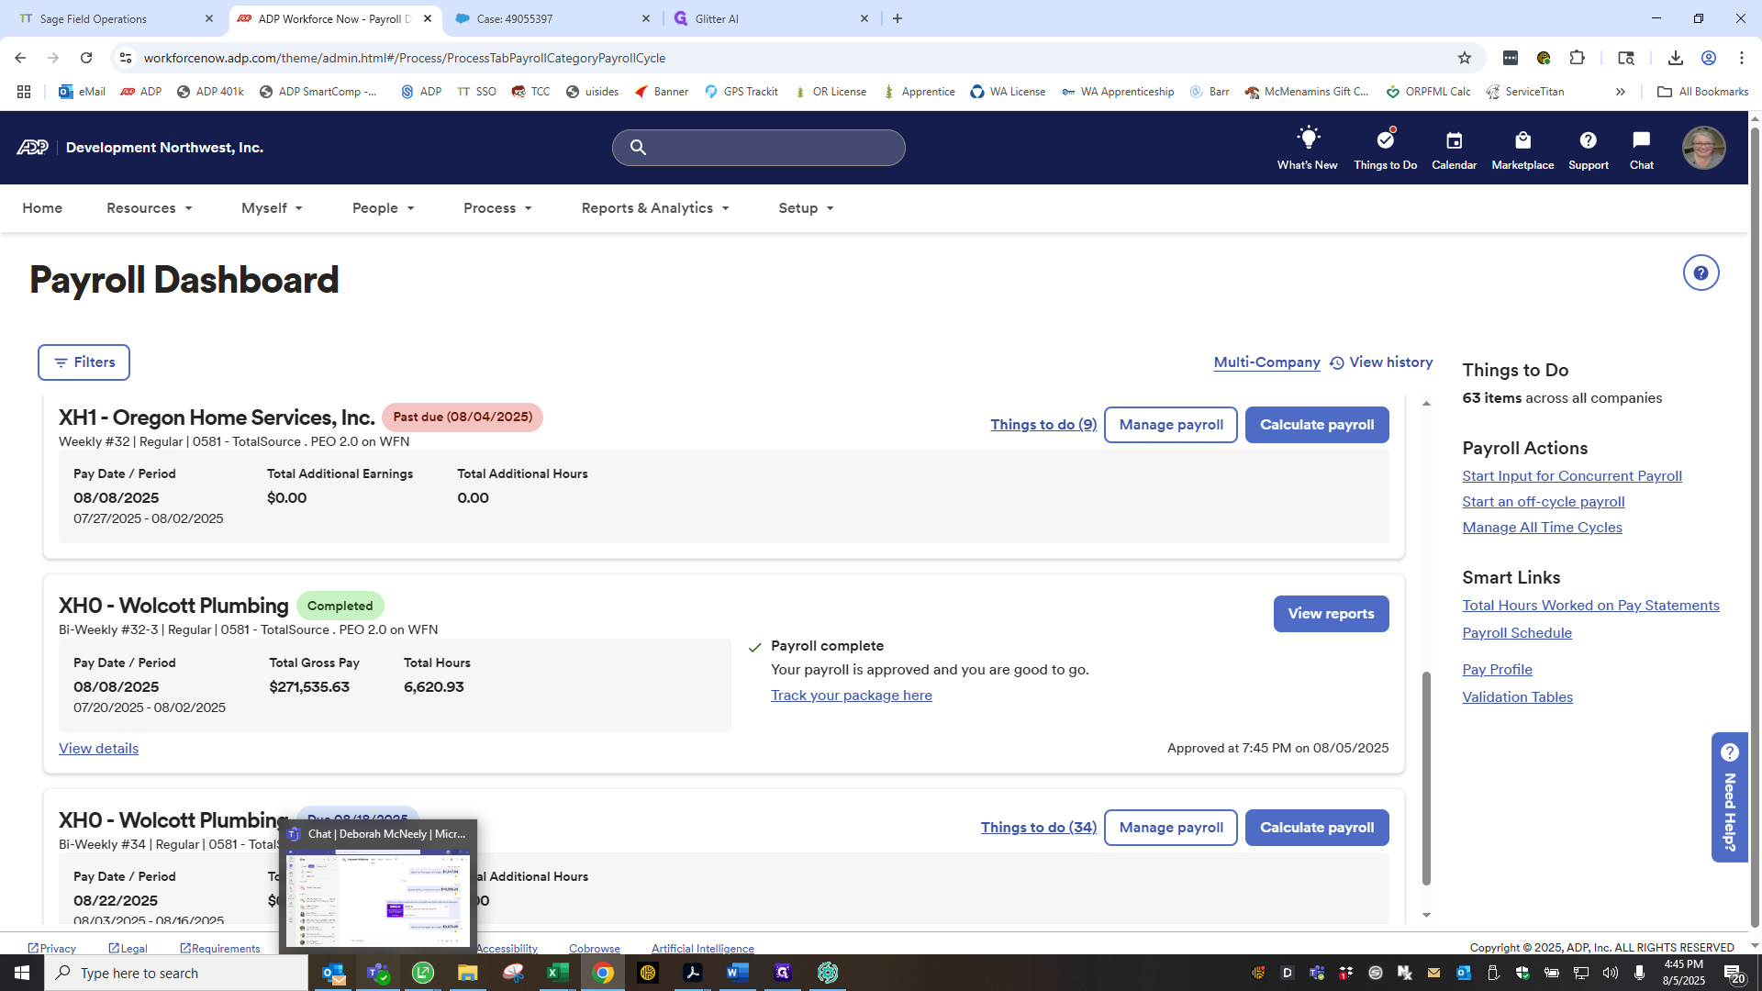This screenshot has height=991, width=1762.
Task: Open File Explorer from the taskbar
Action: click(467, 973)
